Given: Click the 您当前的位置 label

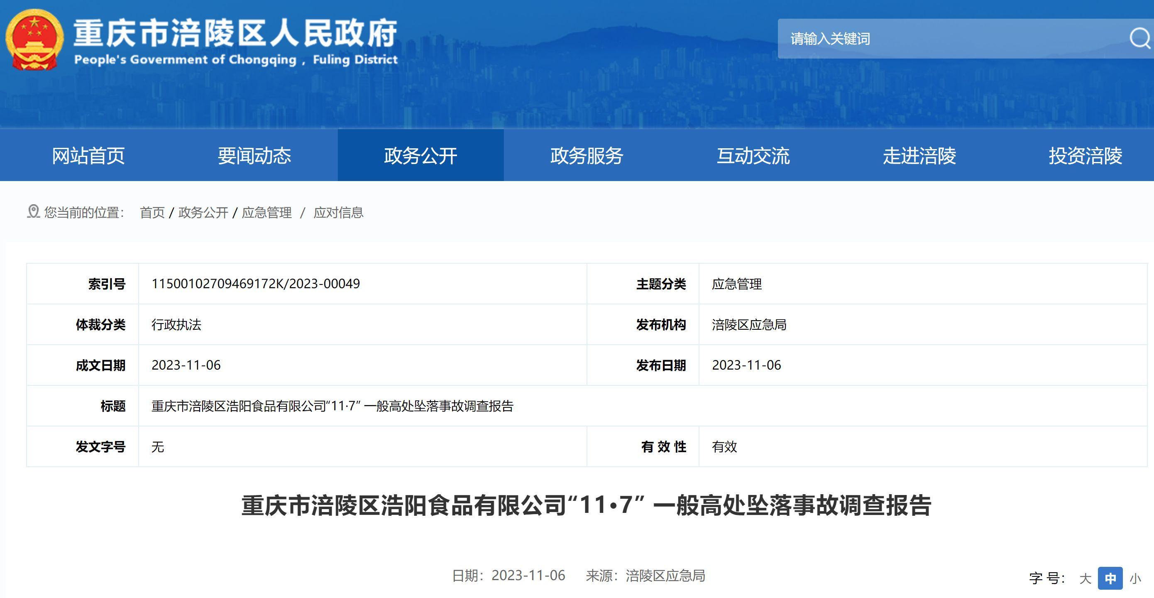Looking at the screenshot, I should (84, 213).
